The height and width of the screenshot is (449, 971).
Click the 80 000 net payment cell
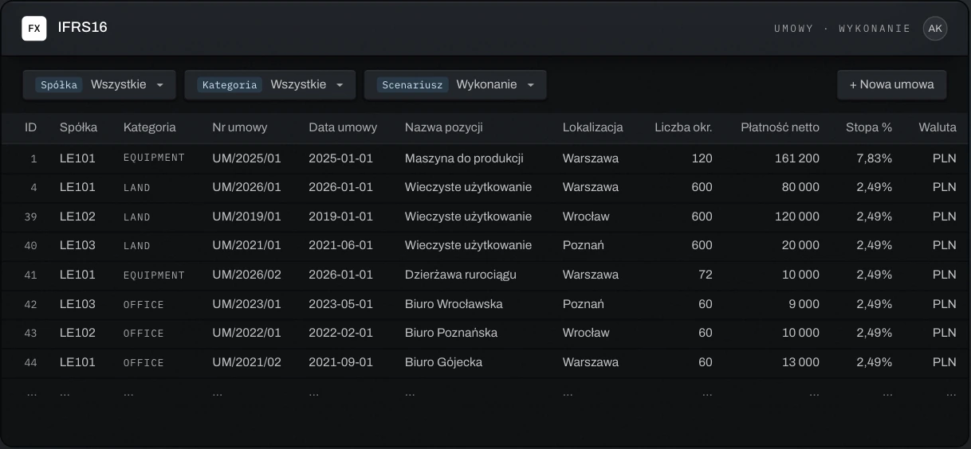[800, 187]
